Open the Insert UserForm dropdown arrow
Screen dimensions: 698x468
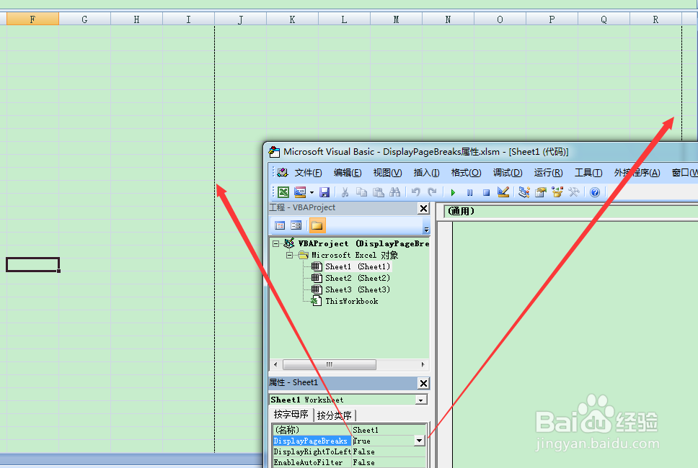point(312,192)
